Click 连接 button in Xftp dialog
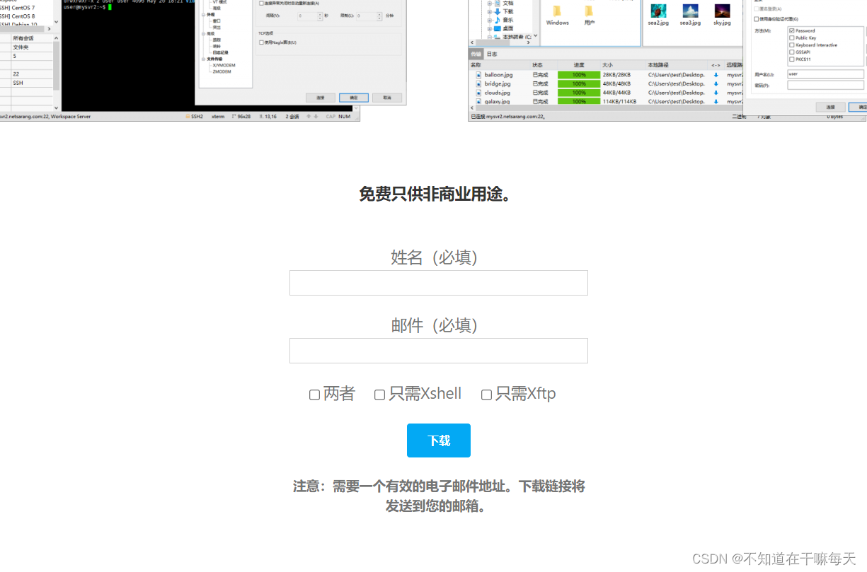Viewport: 867px width, 572px height. click(830, 107)
